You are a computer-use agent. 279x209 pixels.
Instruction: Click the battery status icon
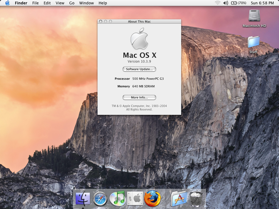pyautogui.click(x=239, y=3)
